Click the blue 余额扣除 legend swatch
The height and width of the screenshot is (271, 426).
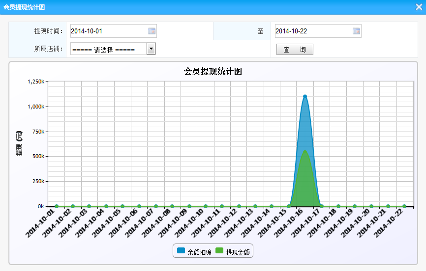click(181, 251)
